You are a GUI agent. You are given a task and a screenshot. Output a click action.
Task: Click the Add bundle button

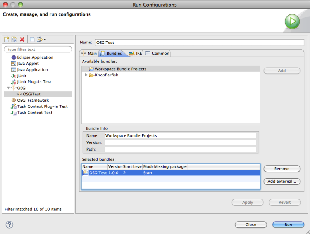point(282,71)
